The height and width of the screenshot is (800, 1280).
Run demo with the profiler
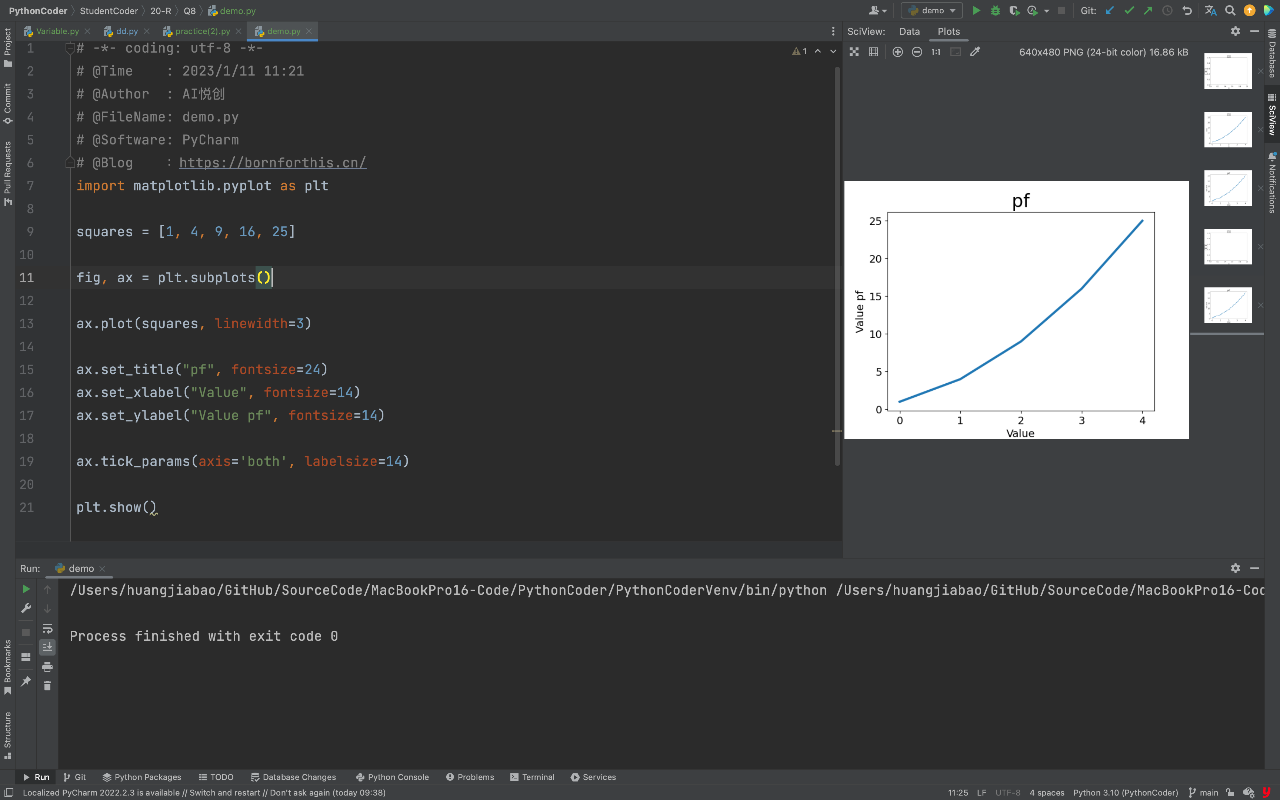1033,11
